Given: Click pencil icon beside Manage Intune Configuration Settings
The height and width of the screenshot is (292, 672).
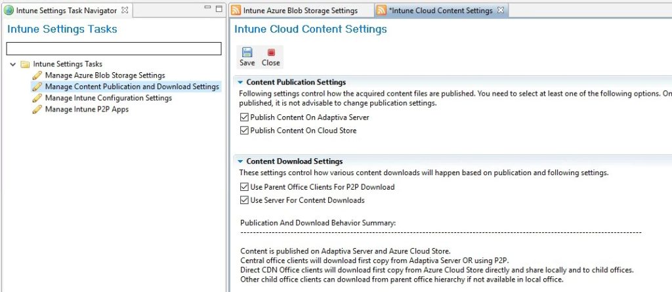Looking at the screenshot, I should click(x=37, y=98).
